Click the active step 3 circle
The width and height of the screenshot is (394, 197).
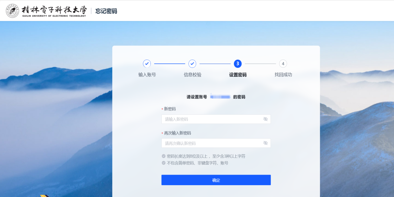coord(238,64)
